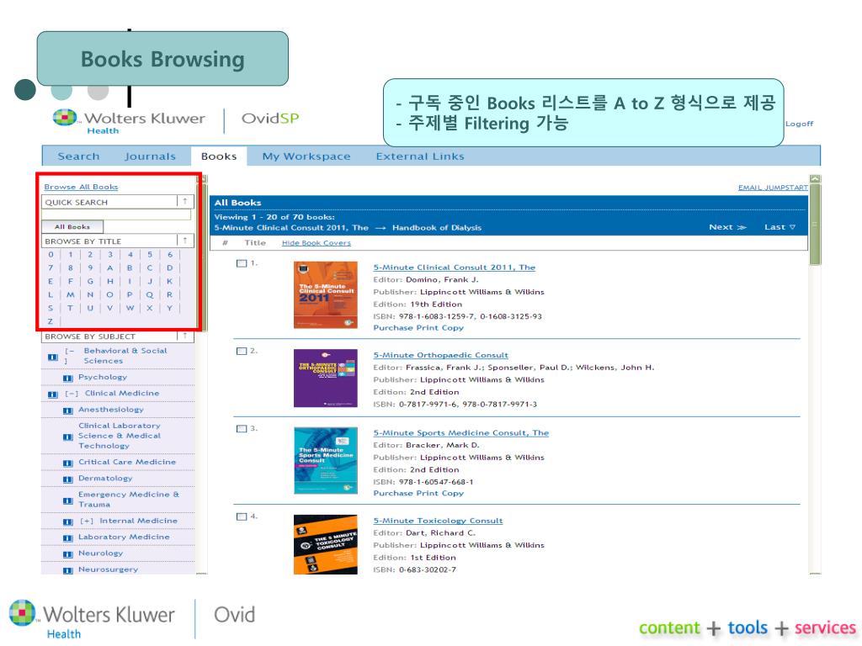Screen dimensions: 862x646
Task: Collapse the Quick Search panel arrow
Action: pyautogui.click(x=185, y=202)
